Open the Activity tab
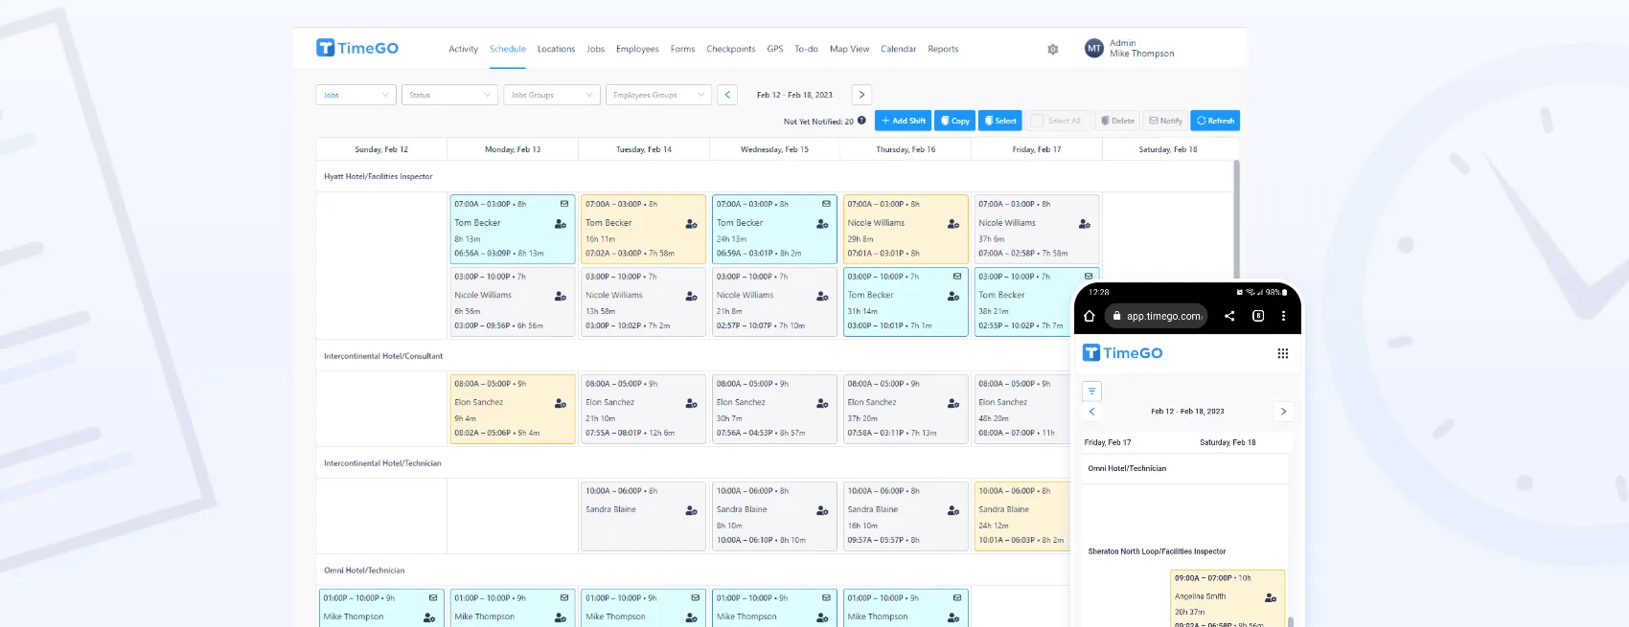The image size is (1629, 627). pos(463,49)
